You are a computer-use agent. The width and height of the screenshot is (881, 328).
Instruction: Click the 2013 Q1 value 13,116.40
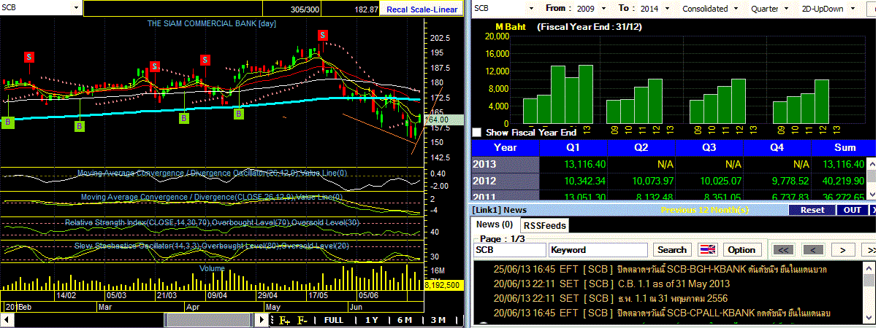584,164
